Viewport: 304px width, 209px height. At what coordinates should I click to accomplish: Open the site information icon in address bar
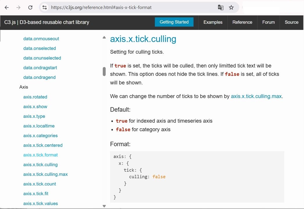(44, 8)
